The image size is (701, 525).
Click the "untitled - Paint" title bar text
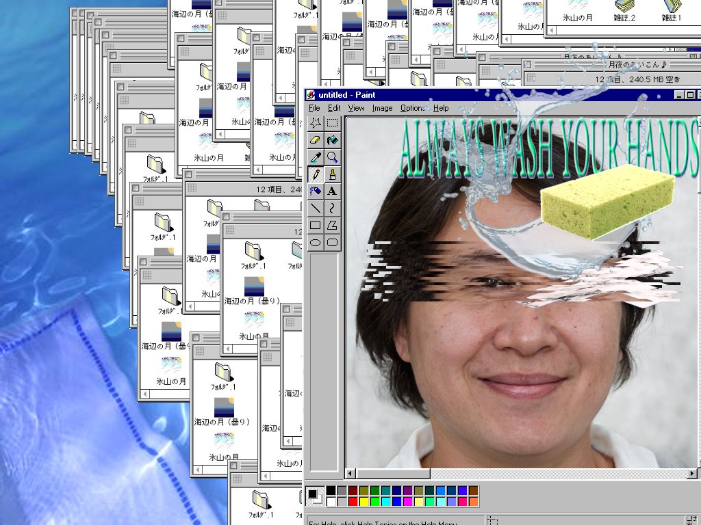346,95
